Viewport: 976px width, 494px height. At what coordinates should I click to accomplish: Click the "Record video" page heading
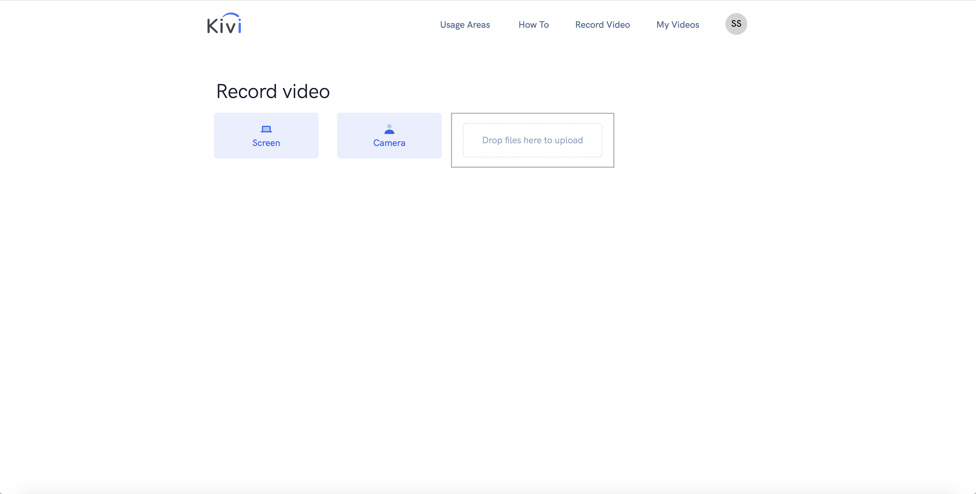pos(273,91)
